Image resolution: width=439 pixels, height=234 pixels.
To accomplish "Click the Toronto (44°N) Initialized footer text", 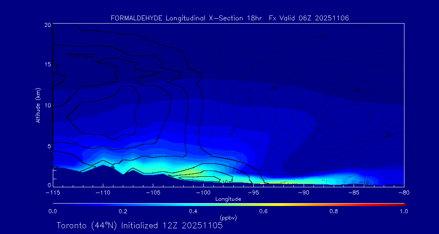I will coord(139,225).
